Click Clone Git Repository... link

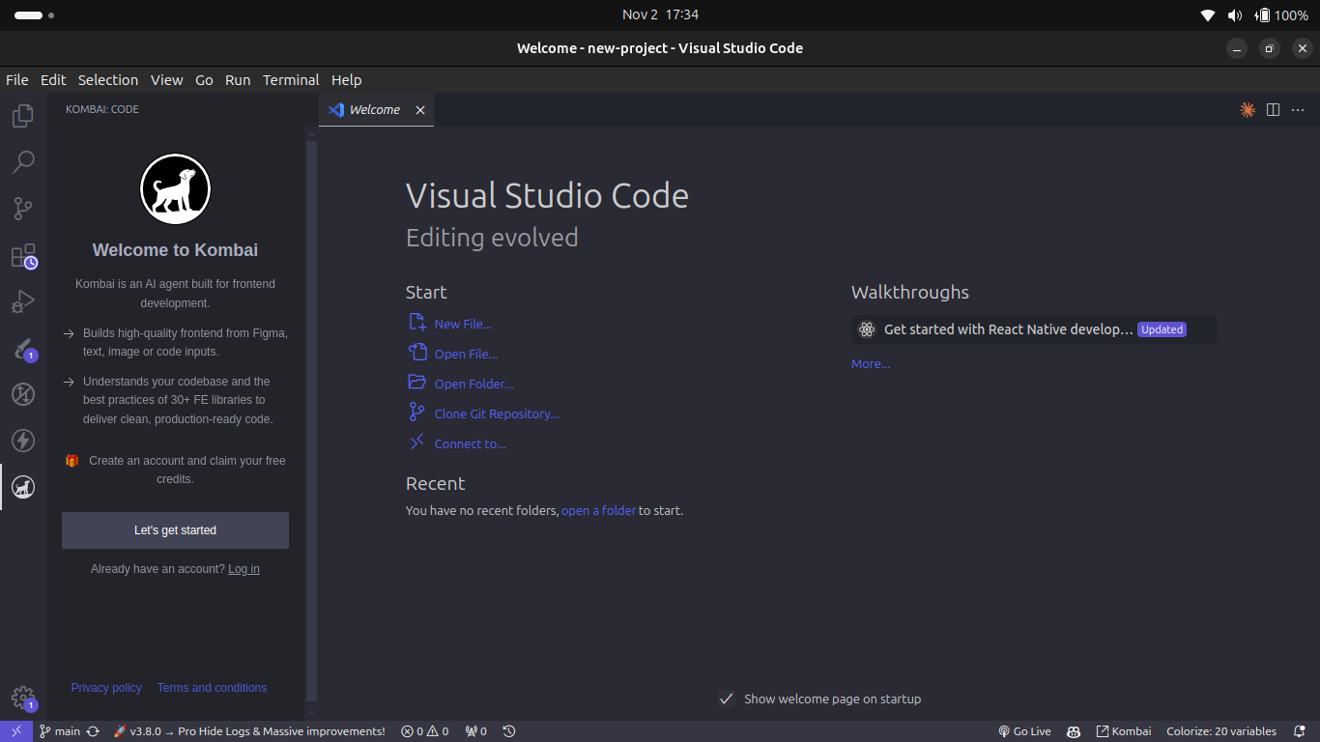tap(484, 414)
